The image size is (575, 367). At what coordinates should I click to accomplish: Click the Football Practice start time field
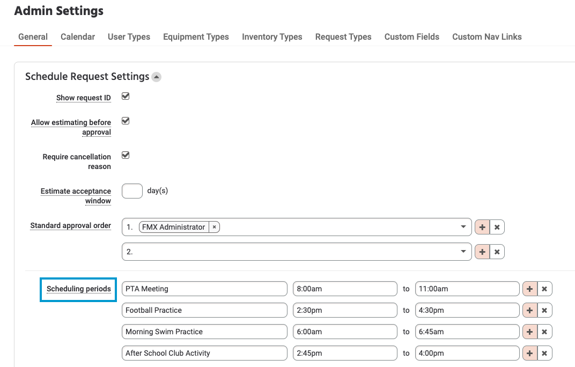345,310
